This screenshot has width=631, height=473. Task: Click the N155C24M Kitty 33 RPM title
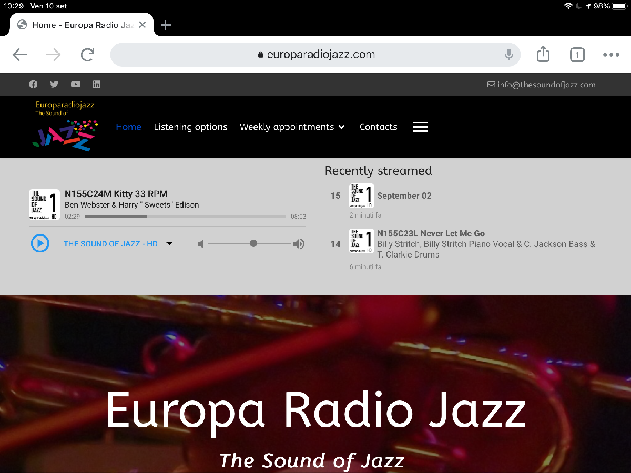click(x=116, y=194)
